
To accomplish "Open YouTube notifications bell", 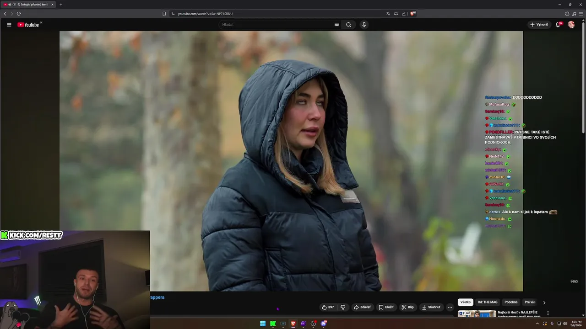I will click(x=558, y=25).
